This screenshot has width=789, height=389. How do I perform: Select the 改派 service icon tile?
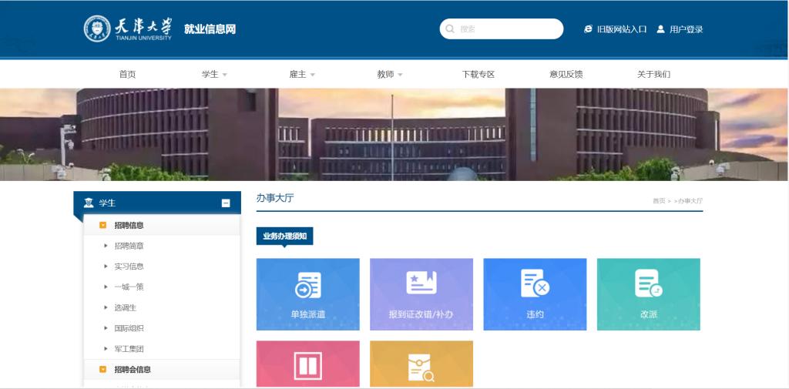pos(648,283)
